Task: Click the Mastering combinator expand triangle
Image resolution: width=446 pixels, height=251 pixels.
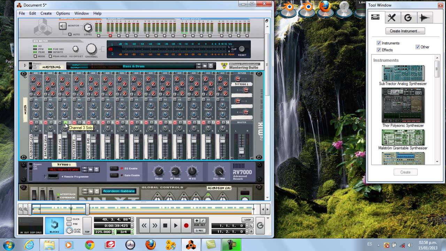Action: pos(25,66)
